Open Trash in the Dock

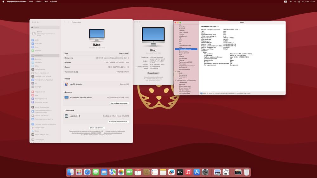(246, 172)
